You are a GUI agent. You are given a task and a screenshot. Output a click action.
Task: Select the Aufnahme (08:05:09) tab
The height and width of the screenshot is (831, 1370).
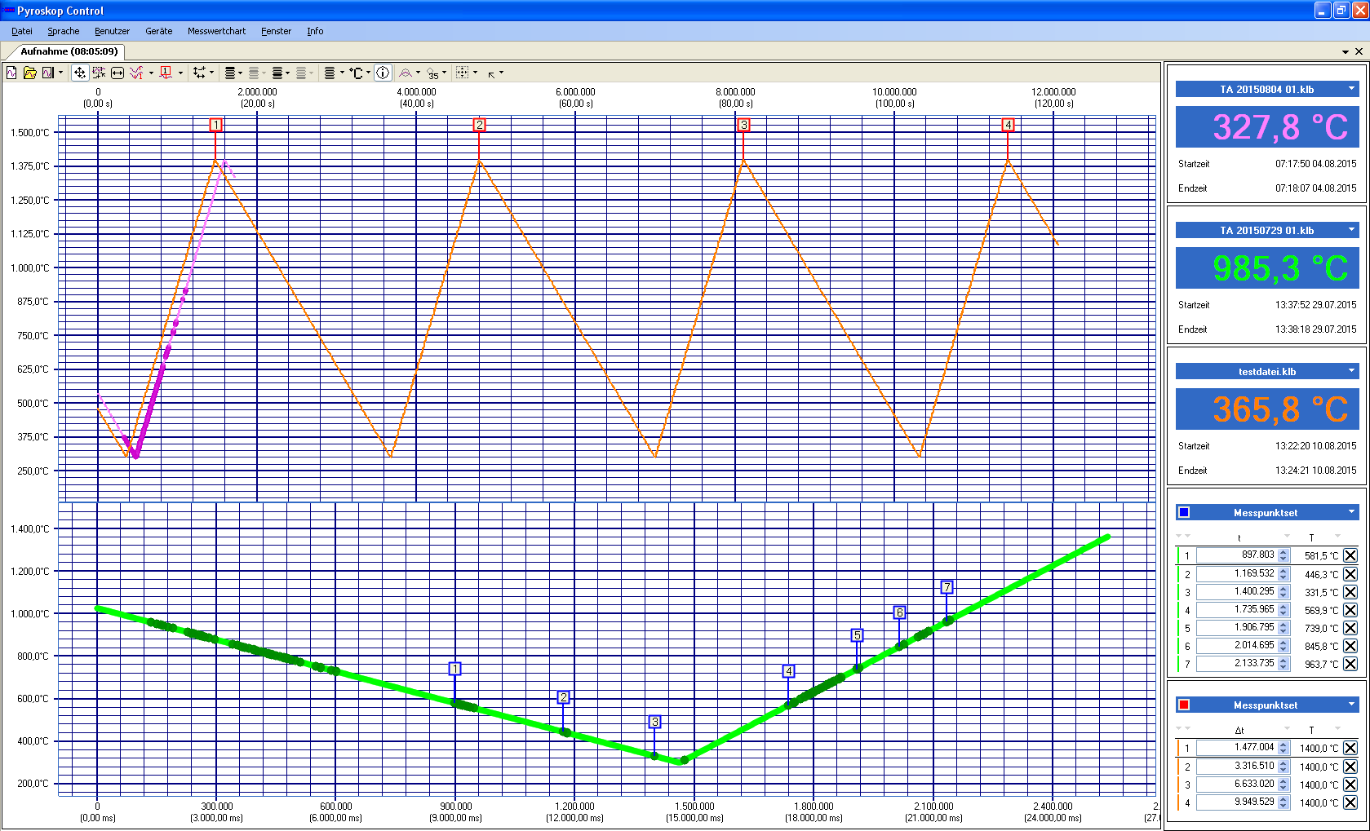pos(69,51)
